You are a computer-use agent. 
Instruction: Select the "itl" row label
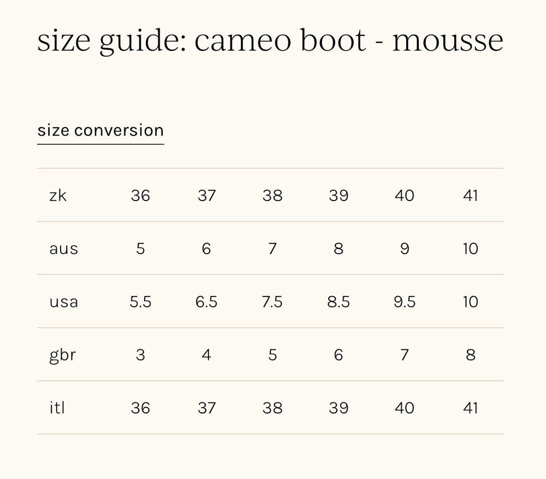(57, 408)
